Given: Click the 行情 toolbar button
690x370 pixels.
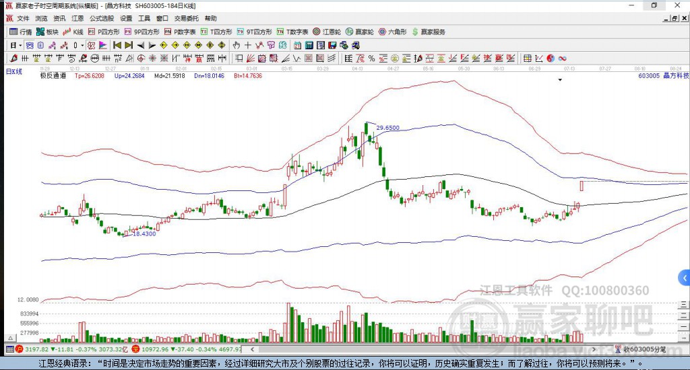Looking at the screenshot, I should coord(21,32).
